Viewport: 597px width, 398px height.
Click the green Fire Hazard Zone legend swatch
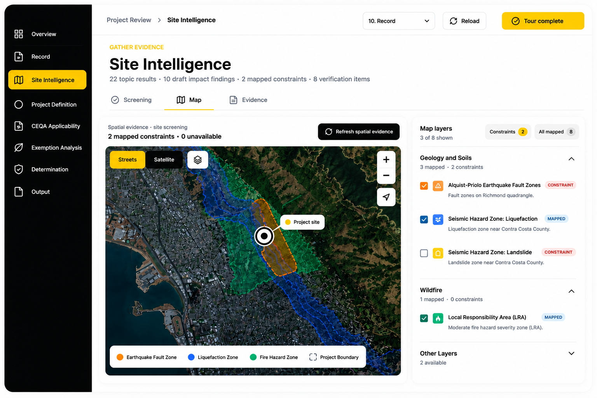(x=253, y=357)
